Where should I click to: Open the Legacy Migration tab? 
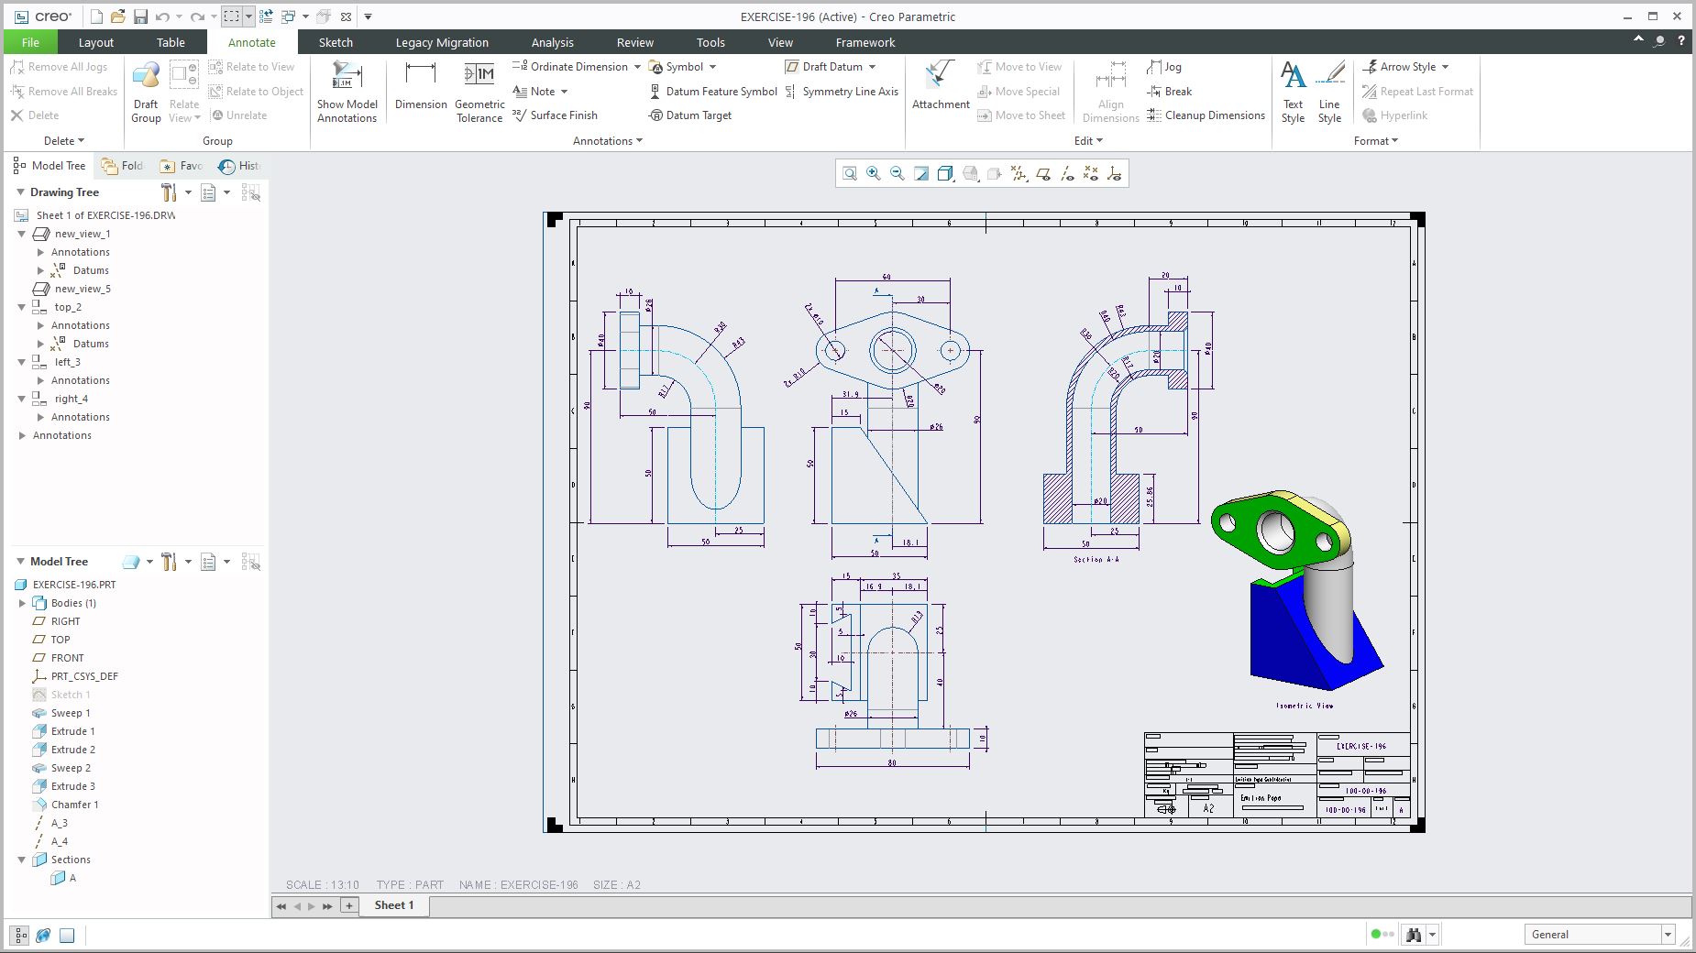442,42
